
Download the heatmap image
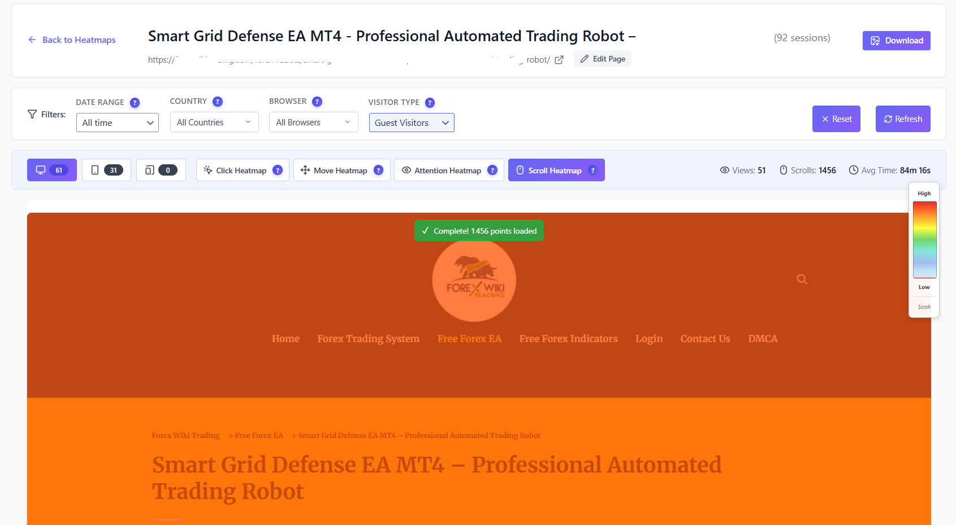point(896,41)
